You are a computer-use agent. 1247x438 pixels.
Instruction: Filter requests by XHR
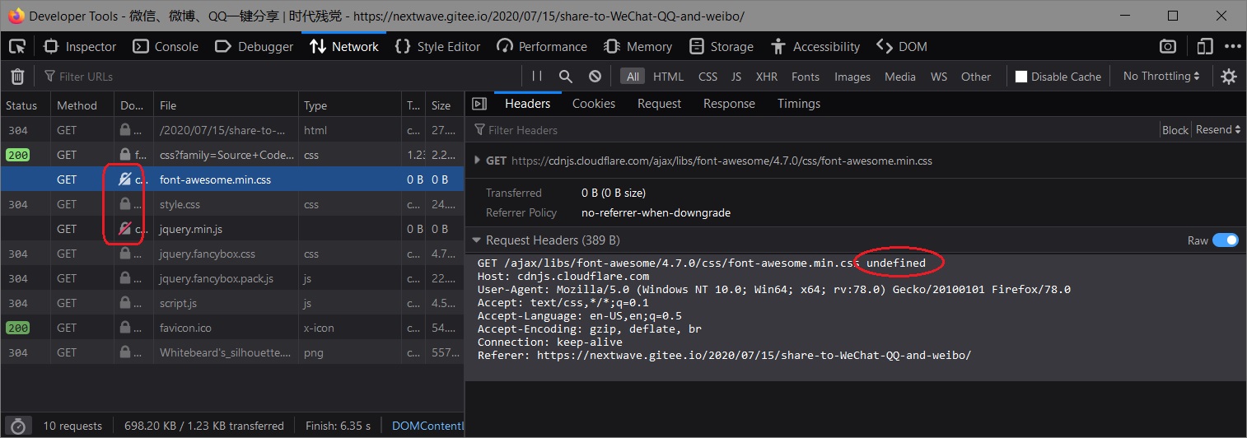click(x=767, y=77)
